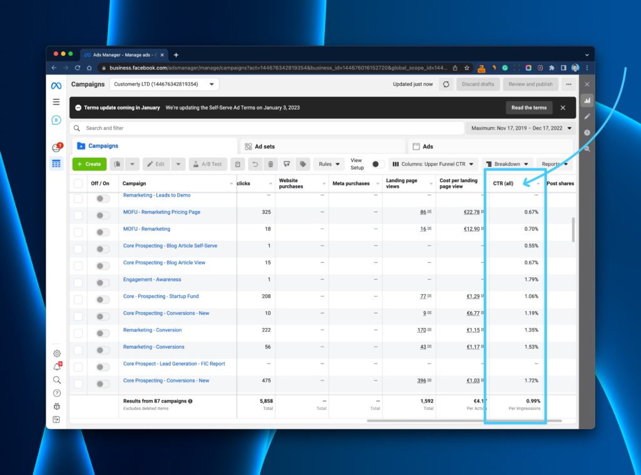Open notifications bell in sidebar
641x475 pixels.
[x=57, y=366]
